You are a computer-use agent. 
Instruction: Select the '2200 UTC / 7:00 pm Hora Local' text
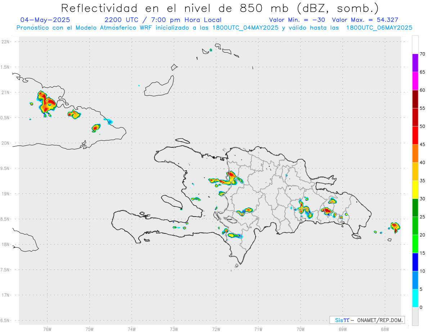coord(163,20)
